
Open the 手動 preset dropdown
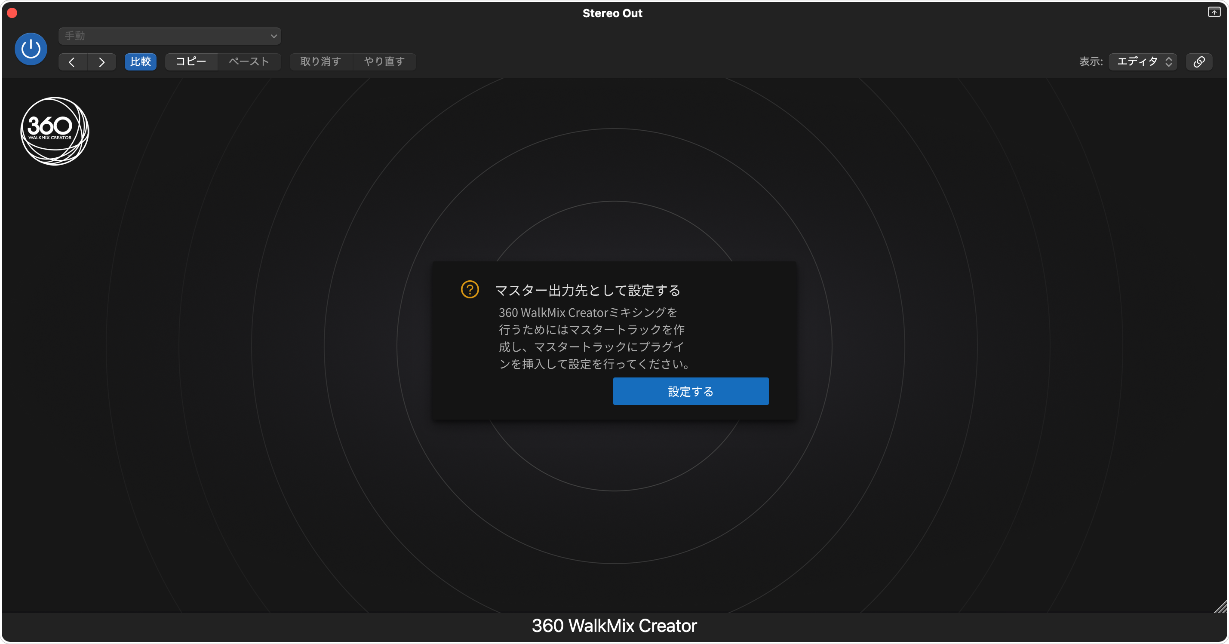pyautogui.click(x=169, y=36)
